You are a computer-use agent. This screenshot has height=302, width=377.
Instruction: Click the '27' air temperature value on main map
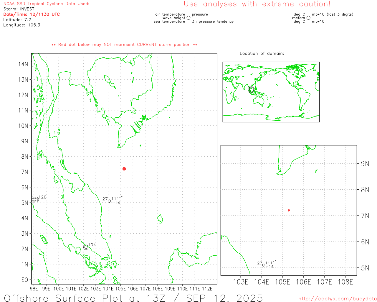tap(105, 199)
